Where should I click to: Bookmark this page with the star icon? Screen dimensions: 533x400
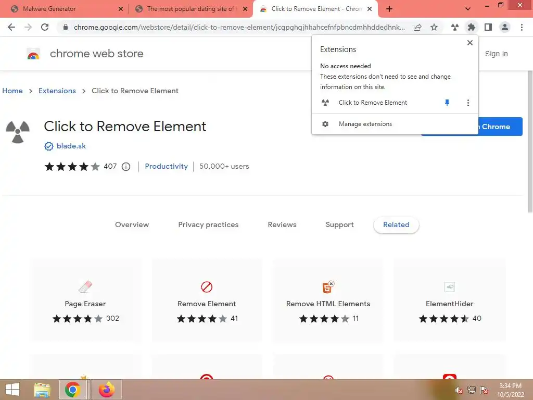[434, 27]
